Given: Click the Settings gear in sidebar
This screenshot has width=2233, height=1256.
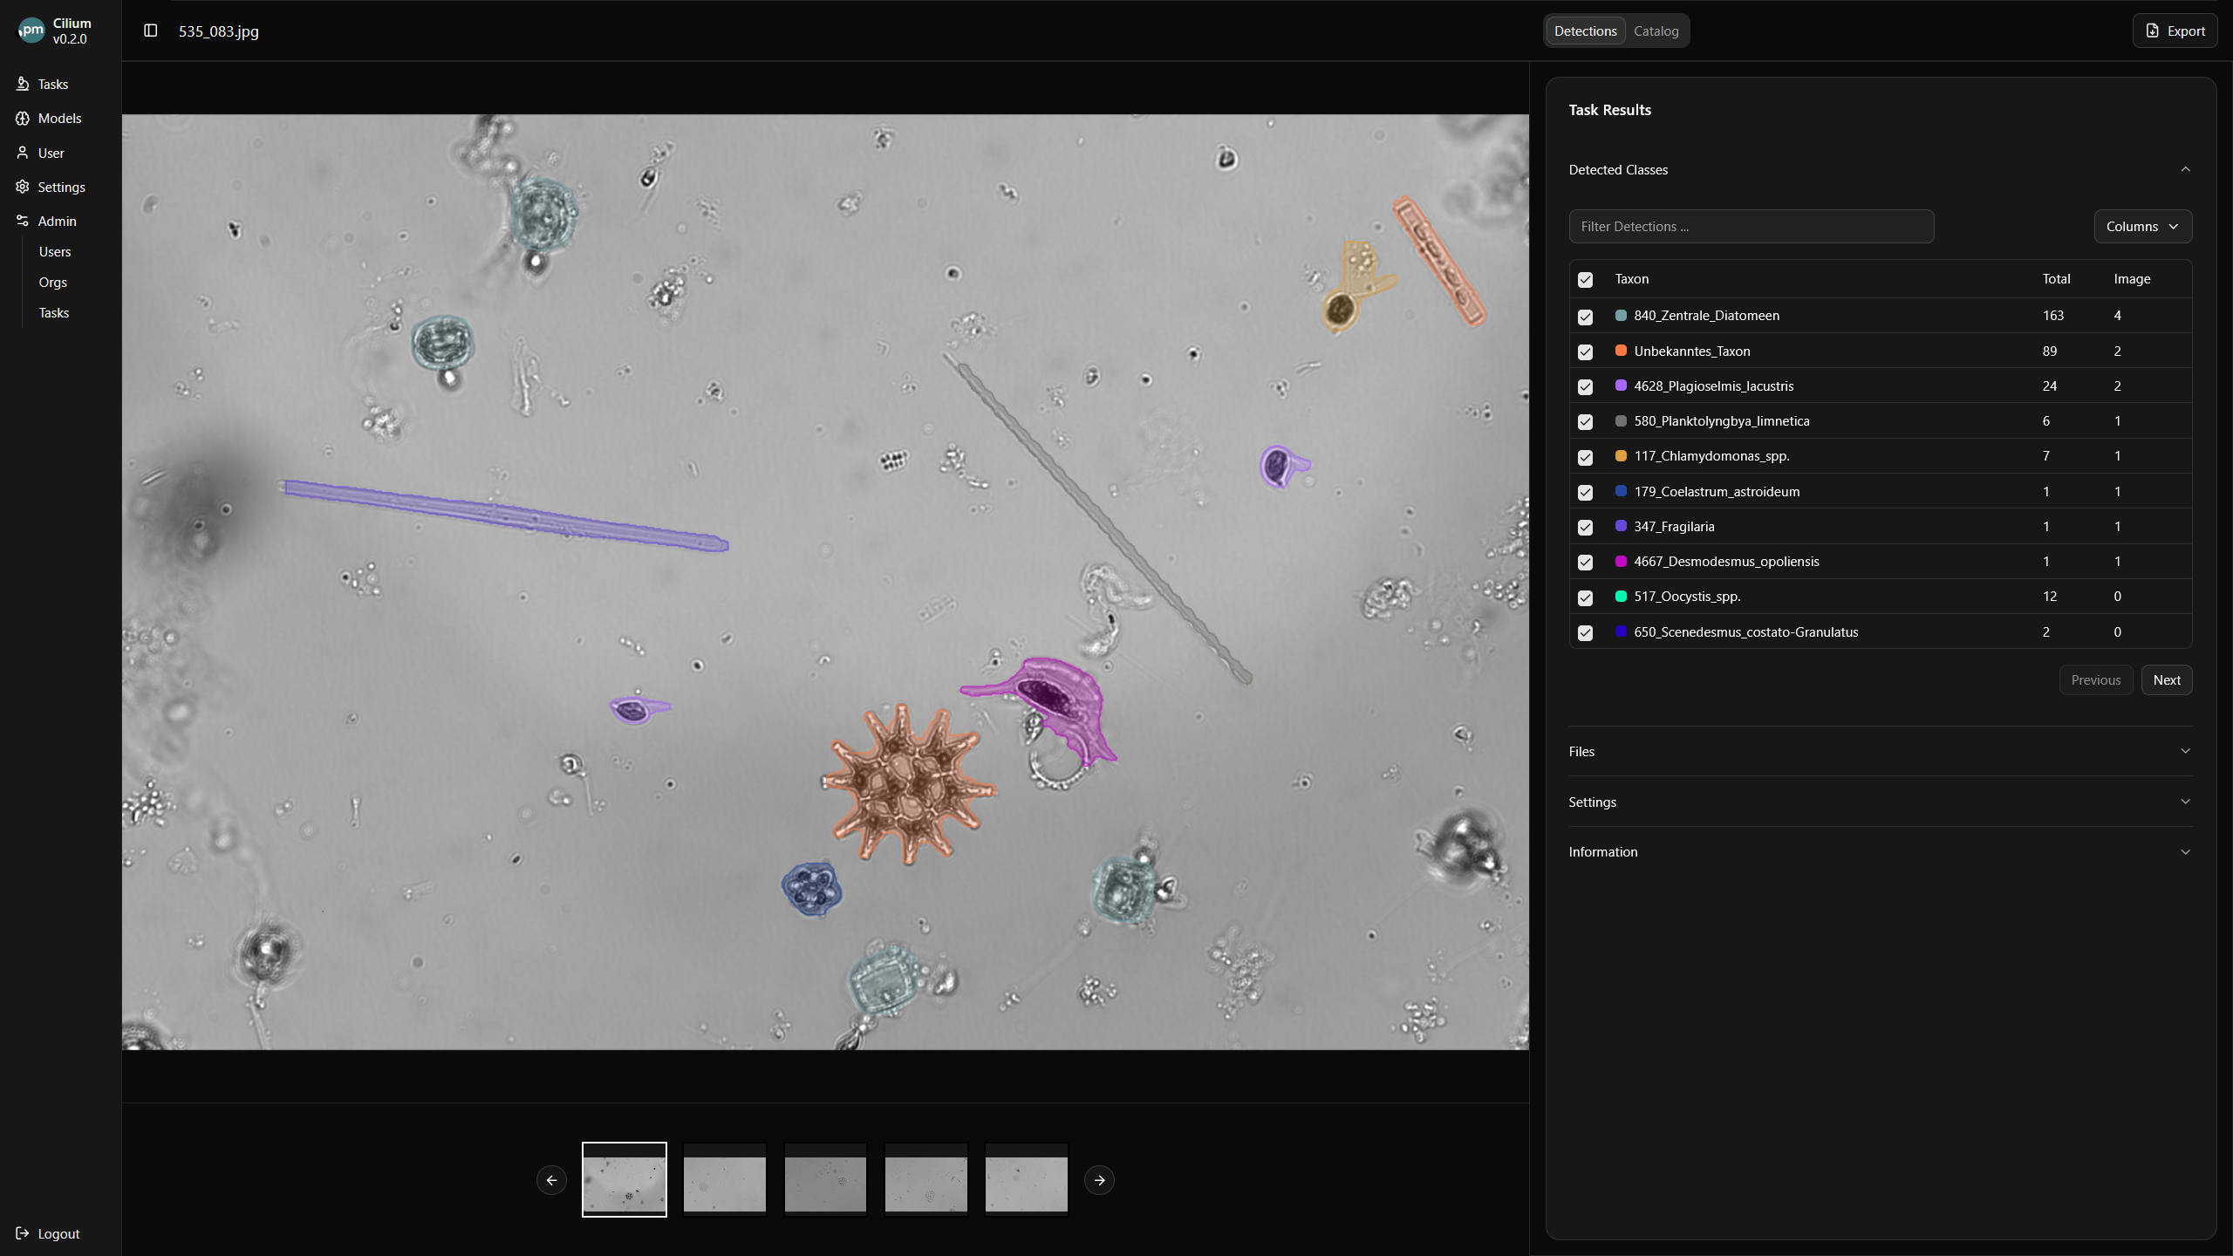Looking at the screenshot, I should pyautogui.click(x=23, y=187).
